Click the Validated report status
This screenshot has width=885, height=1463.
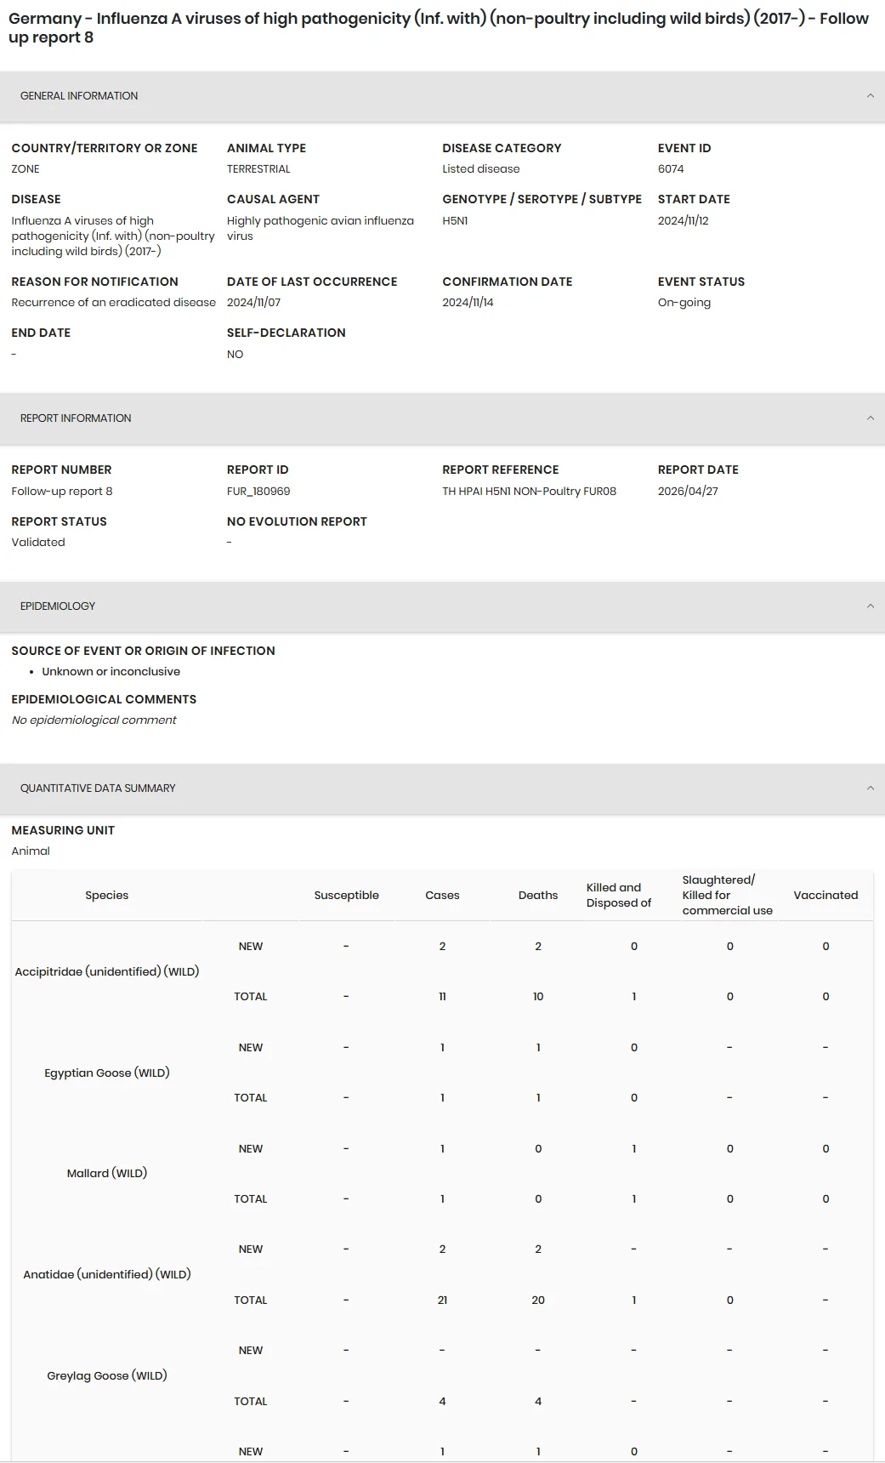(x=38, y=543)
